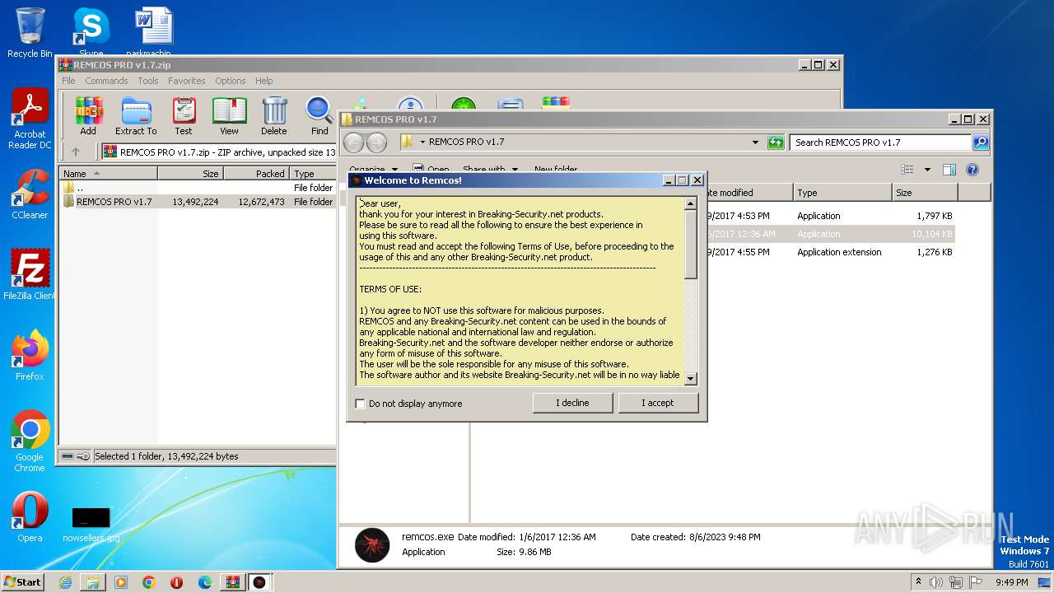Click the Terms of Use scrollbar thumb
This screenshot has height=593, width=1054.
pos(690,244)
